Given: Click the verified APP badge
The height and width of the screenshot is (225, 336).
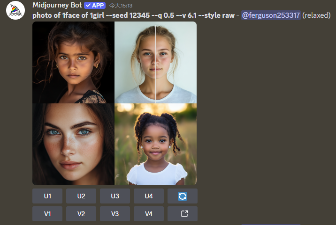Looking at the screenshot, I should coord(95,6).
